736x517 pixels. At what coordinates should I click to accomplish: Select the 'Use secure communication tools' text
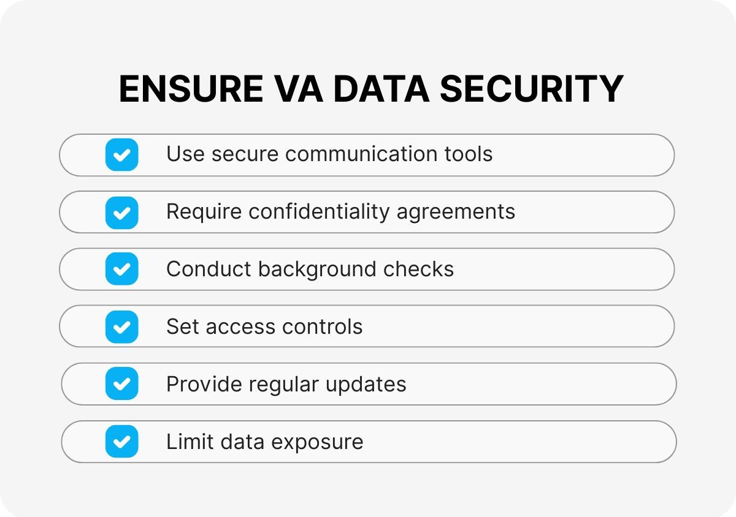click(329, 154)
